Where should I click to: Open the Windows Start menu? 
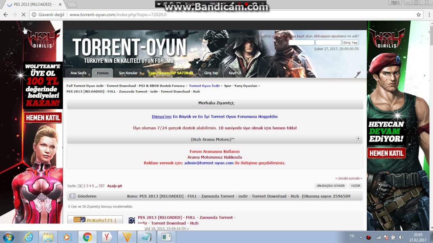pyautogui.click(x=8, y=237)
